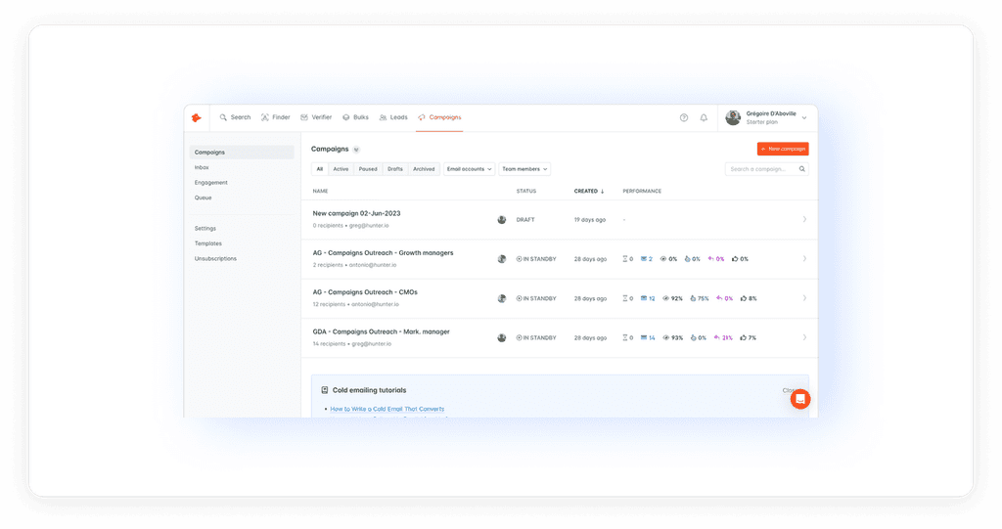This screenshot has width=1002, height=529.
Task: Open the notifications bell icon
Action: coord(704,117)
